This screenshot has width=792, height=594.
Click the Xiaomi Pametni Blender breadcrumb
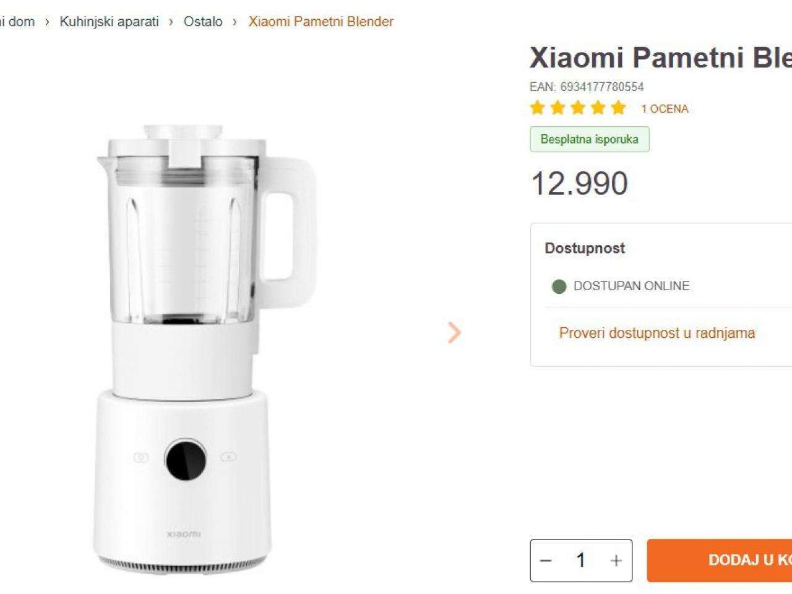click(x=321, y=22)
